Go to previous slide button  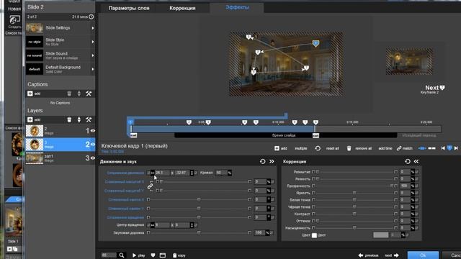(x=368, y=255)
